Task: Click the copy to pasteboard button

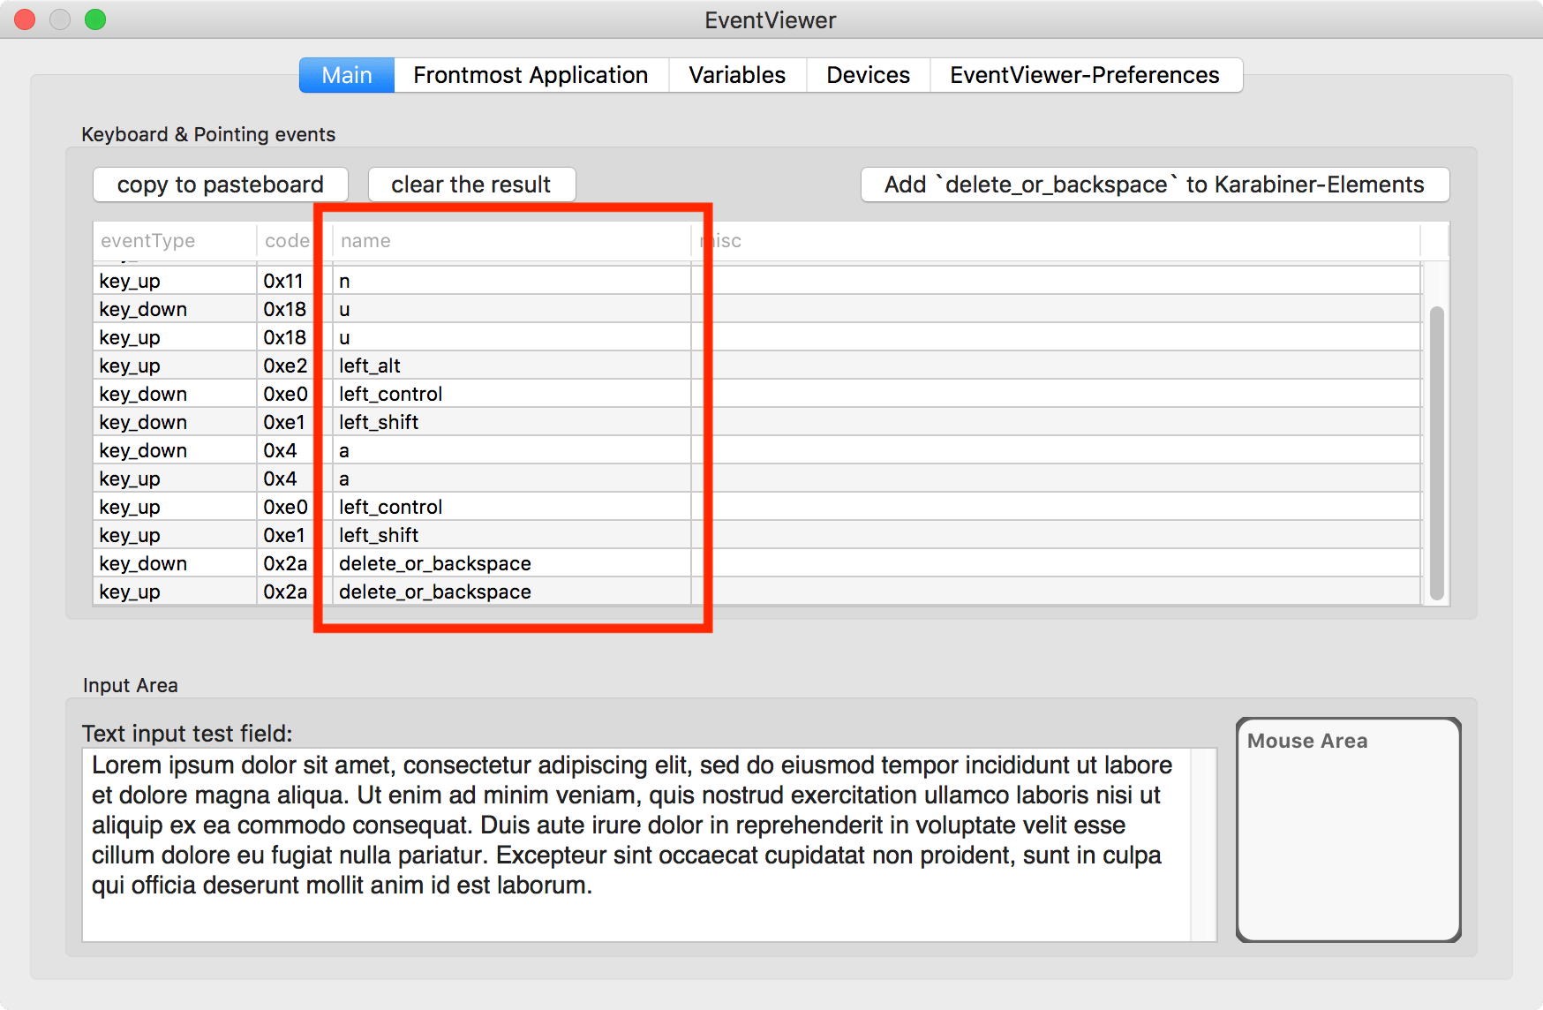Action: [x=221, y=185]
